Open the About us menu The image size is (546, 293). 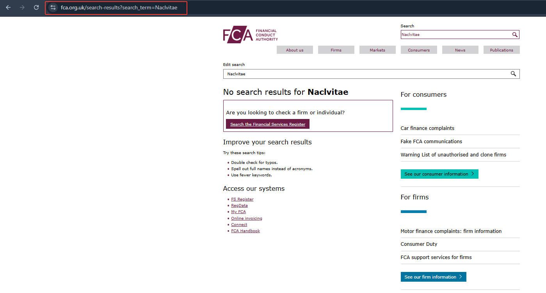click(295, 50)
